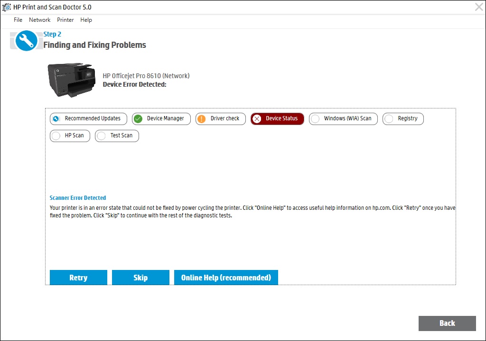The height and width of the screenshot is (341, 486).
Task: Click the Back button
Action: tap(447, 323)
